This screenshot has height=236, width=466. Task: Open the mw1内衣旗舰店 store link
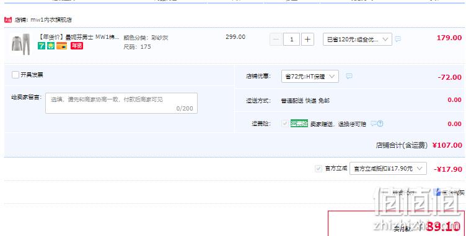(x=51, y=20)
